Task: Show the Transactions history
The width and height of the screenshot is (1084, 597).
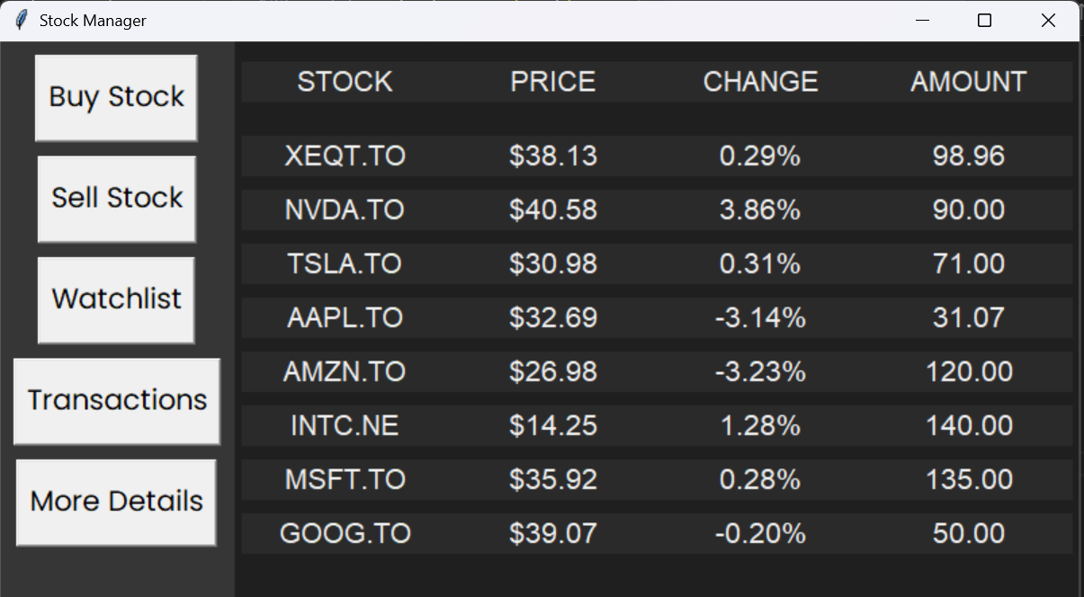Action: pos(117,401)
